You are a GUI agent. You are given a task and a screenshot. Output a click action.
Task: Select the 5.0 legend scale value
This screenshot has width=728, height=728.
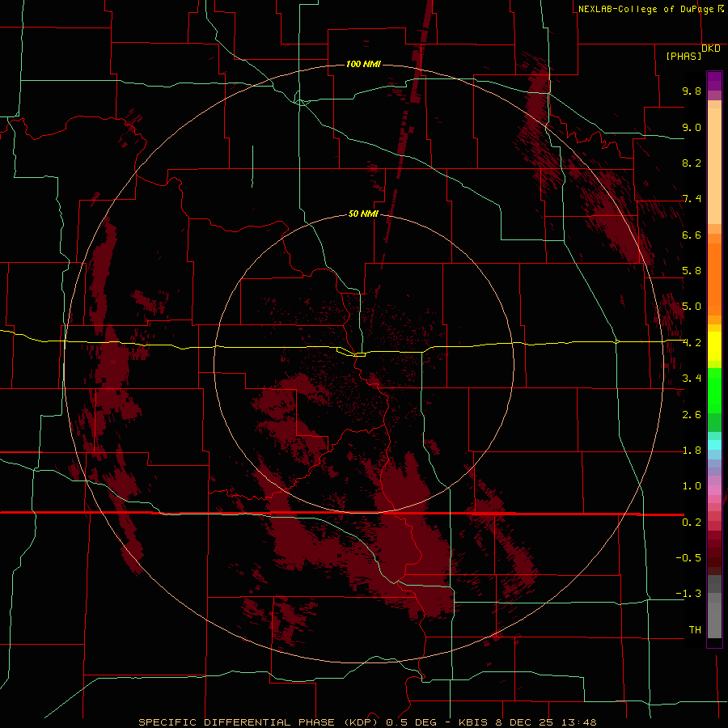point(692,307)
